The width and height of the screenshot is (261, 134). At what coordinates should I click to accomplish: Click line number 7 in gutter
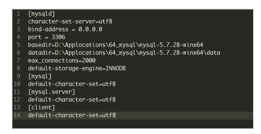click(x=18, y=61)
